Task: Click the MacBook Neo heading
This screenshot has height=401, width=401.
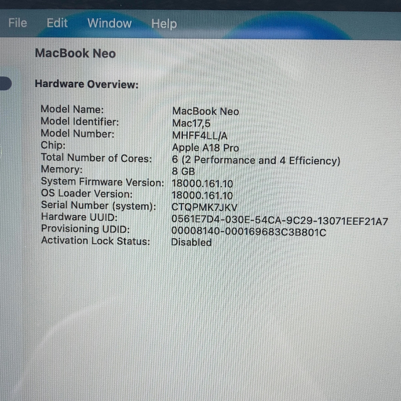Action: pos(75,53)
